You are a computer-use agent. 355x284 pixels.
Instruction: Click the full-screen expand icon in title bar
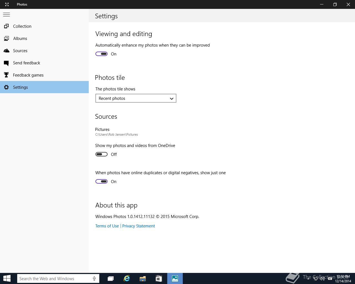tap(7, 4)
